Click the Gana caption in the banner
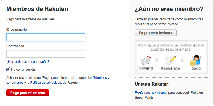Image resolution: width=214 pixels, height=106 pixels. coord(196,68)
